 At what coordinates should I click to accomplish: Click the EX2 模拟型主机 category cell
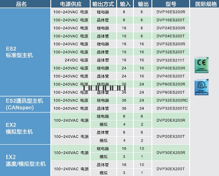coord(25,128)
